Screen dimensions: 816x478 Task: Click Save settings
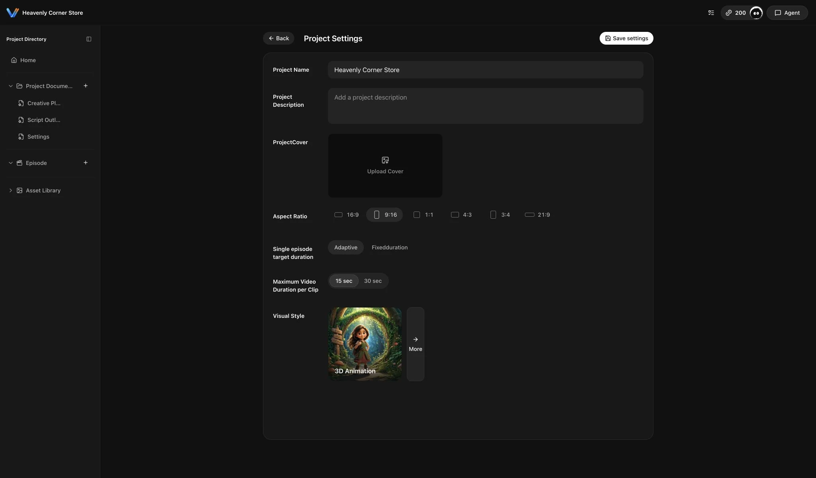pyautogui.click(x=626, y=38)
